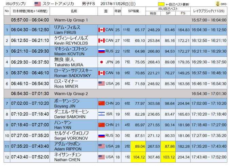Click the USA flag in Nathan CHEN row
This screenshot has height=166, width=231.
101,157
